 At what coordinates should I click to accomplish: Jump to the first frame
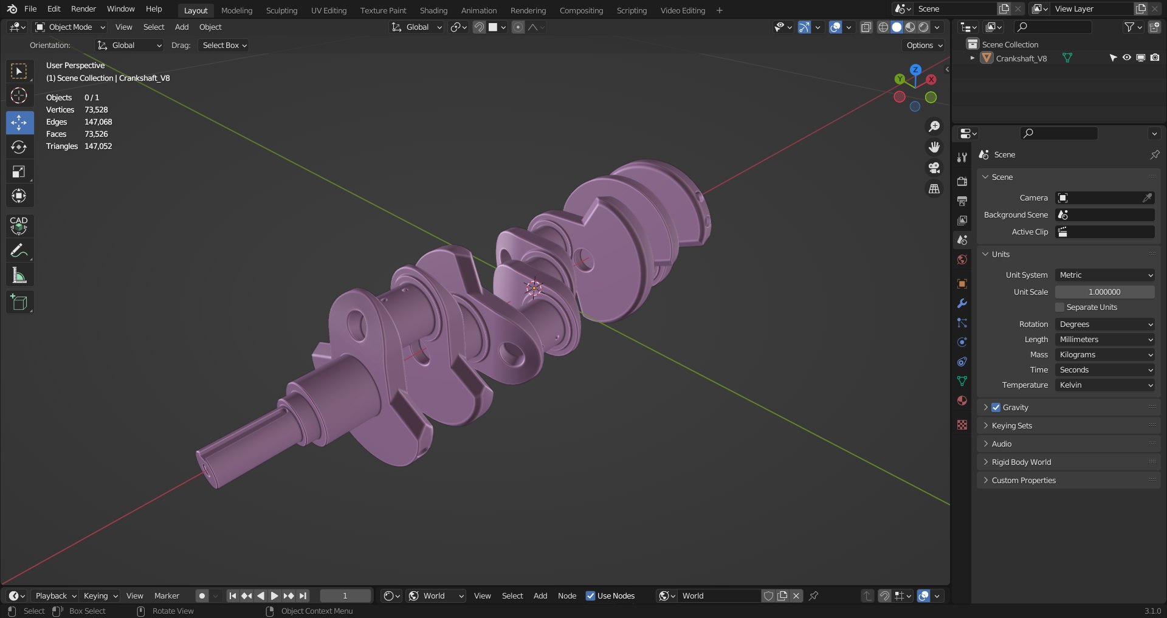pyautogui.click(x=232, y=596)
